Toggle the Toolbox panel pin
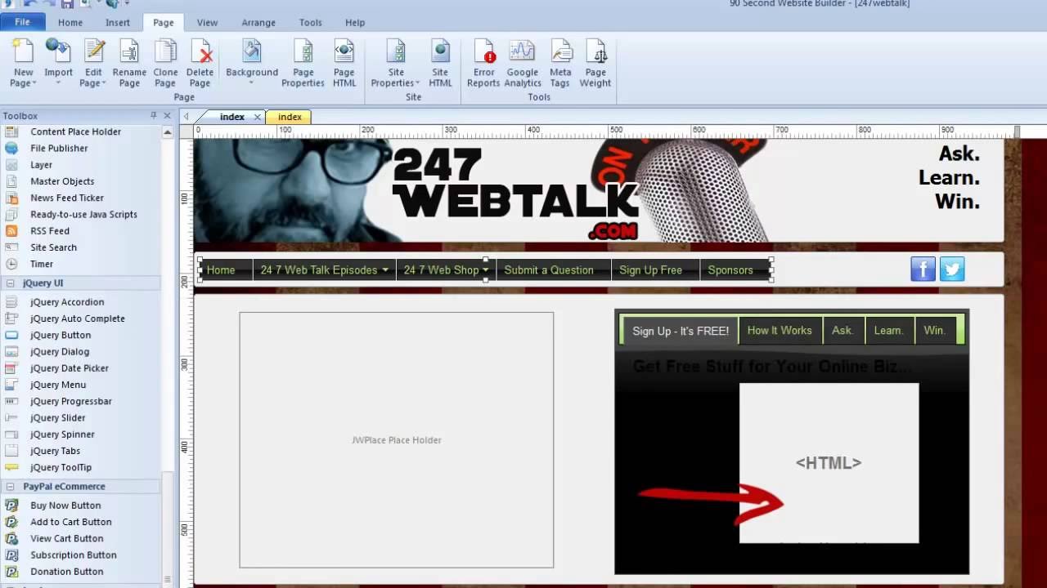The height and width of the screenshot is (588, 1047). (x=153, y=116)
